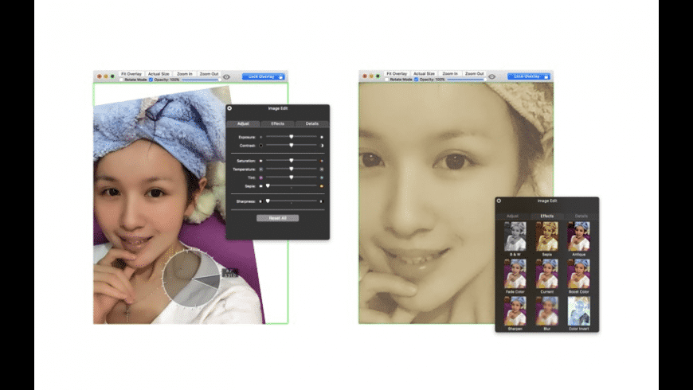
Task: Select the Current effect thumbnail
Action: tap(547, 274)
